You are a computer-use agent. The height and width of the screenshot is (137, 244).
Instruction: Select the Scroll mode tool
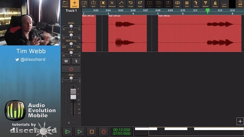pyautogui.click(x=75, y=4)
